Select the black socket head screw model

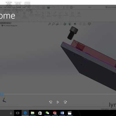pos(72,33)
